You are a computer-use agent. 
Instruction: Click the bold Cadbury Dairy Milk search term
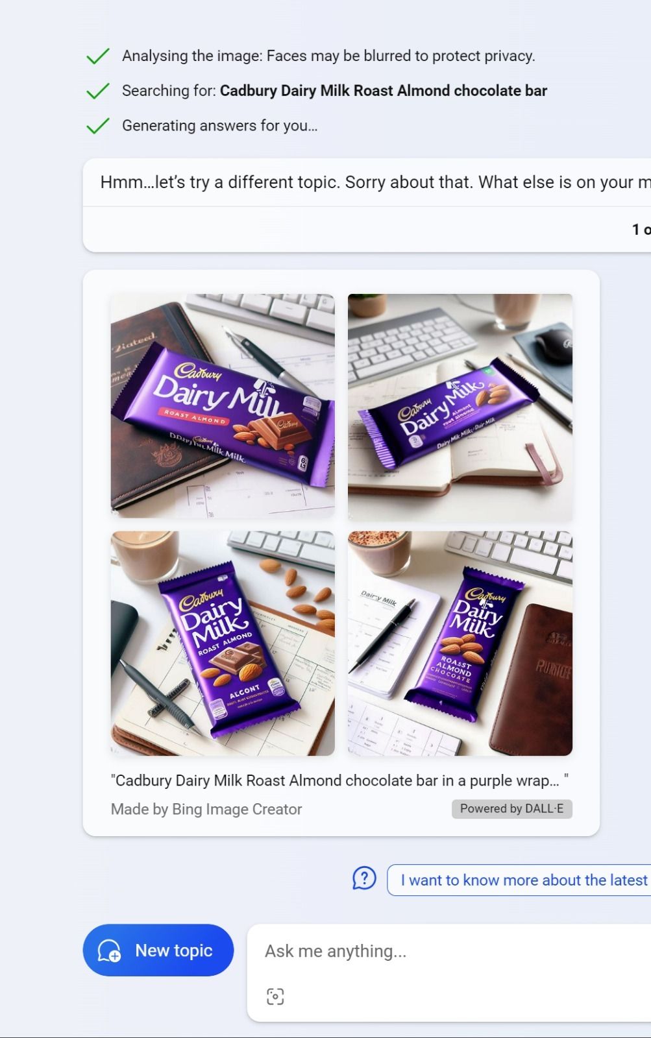pyautogui.click(x=384, y=91)
